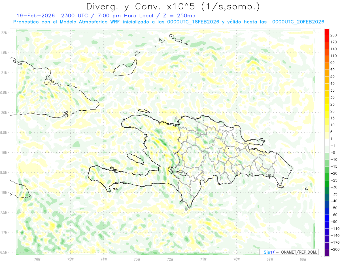Click the '20N' latitude label
This screenshot has width=340, height=263.
pos(4,113)
